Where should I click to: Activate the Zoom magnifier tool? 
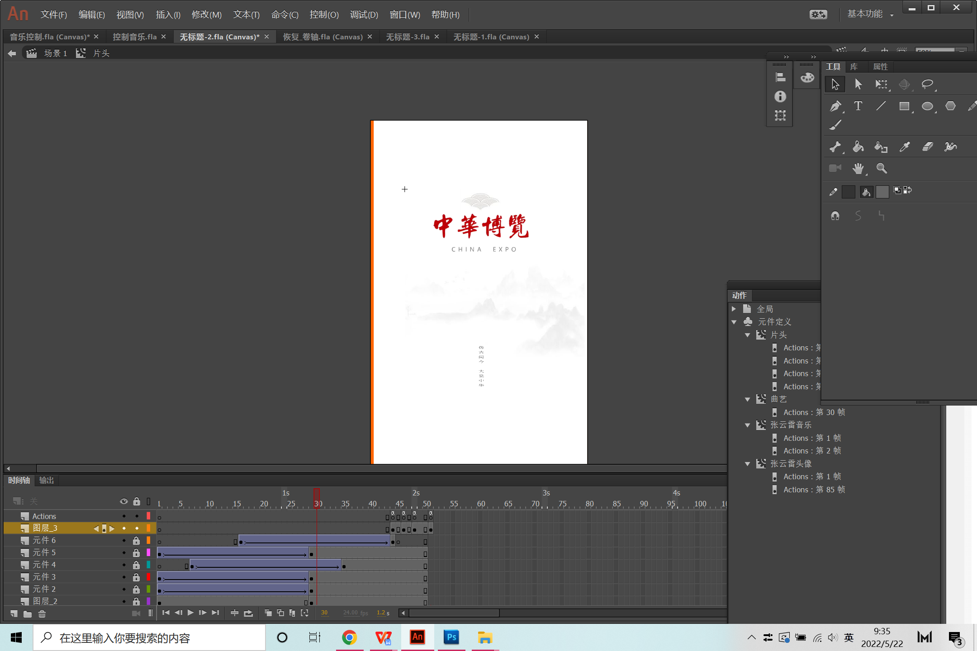(881, 169)
